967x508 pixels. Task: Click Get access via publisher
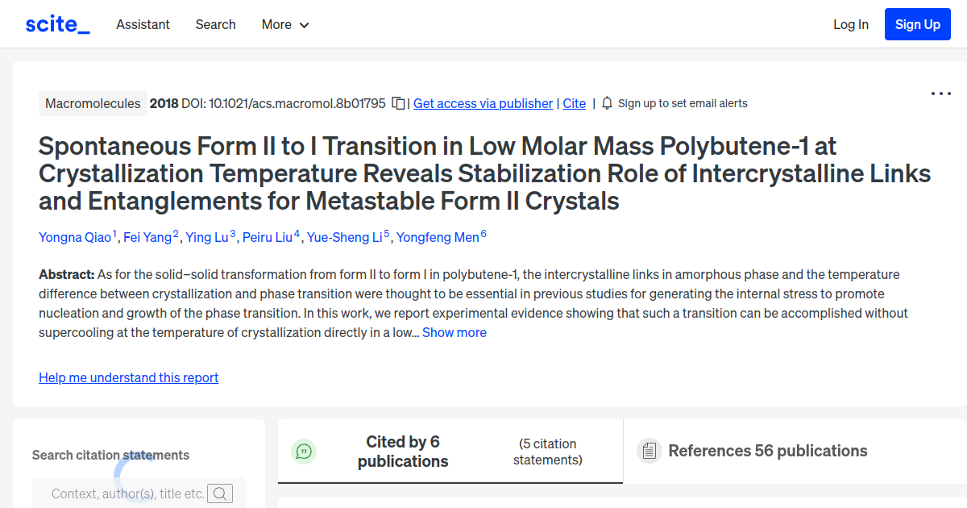pos(483,103)
